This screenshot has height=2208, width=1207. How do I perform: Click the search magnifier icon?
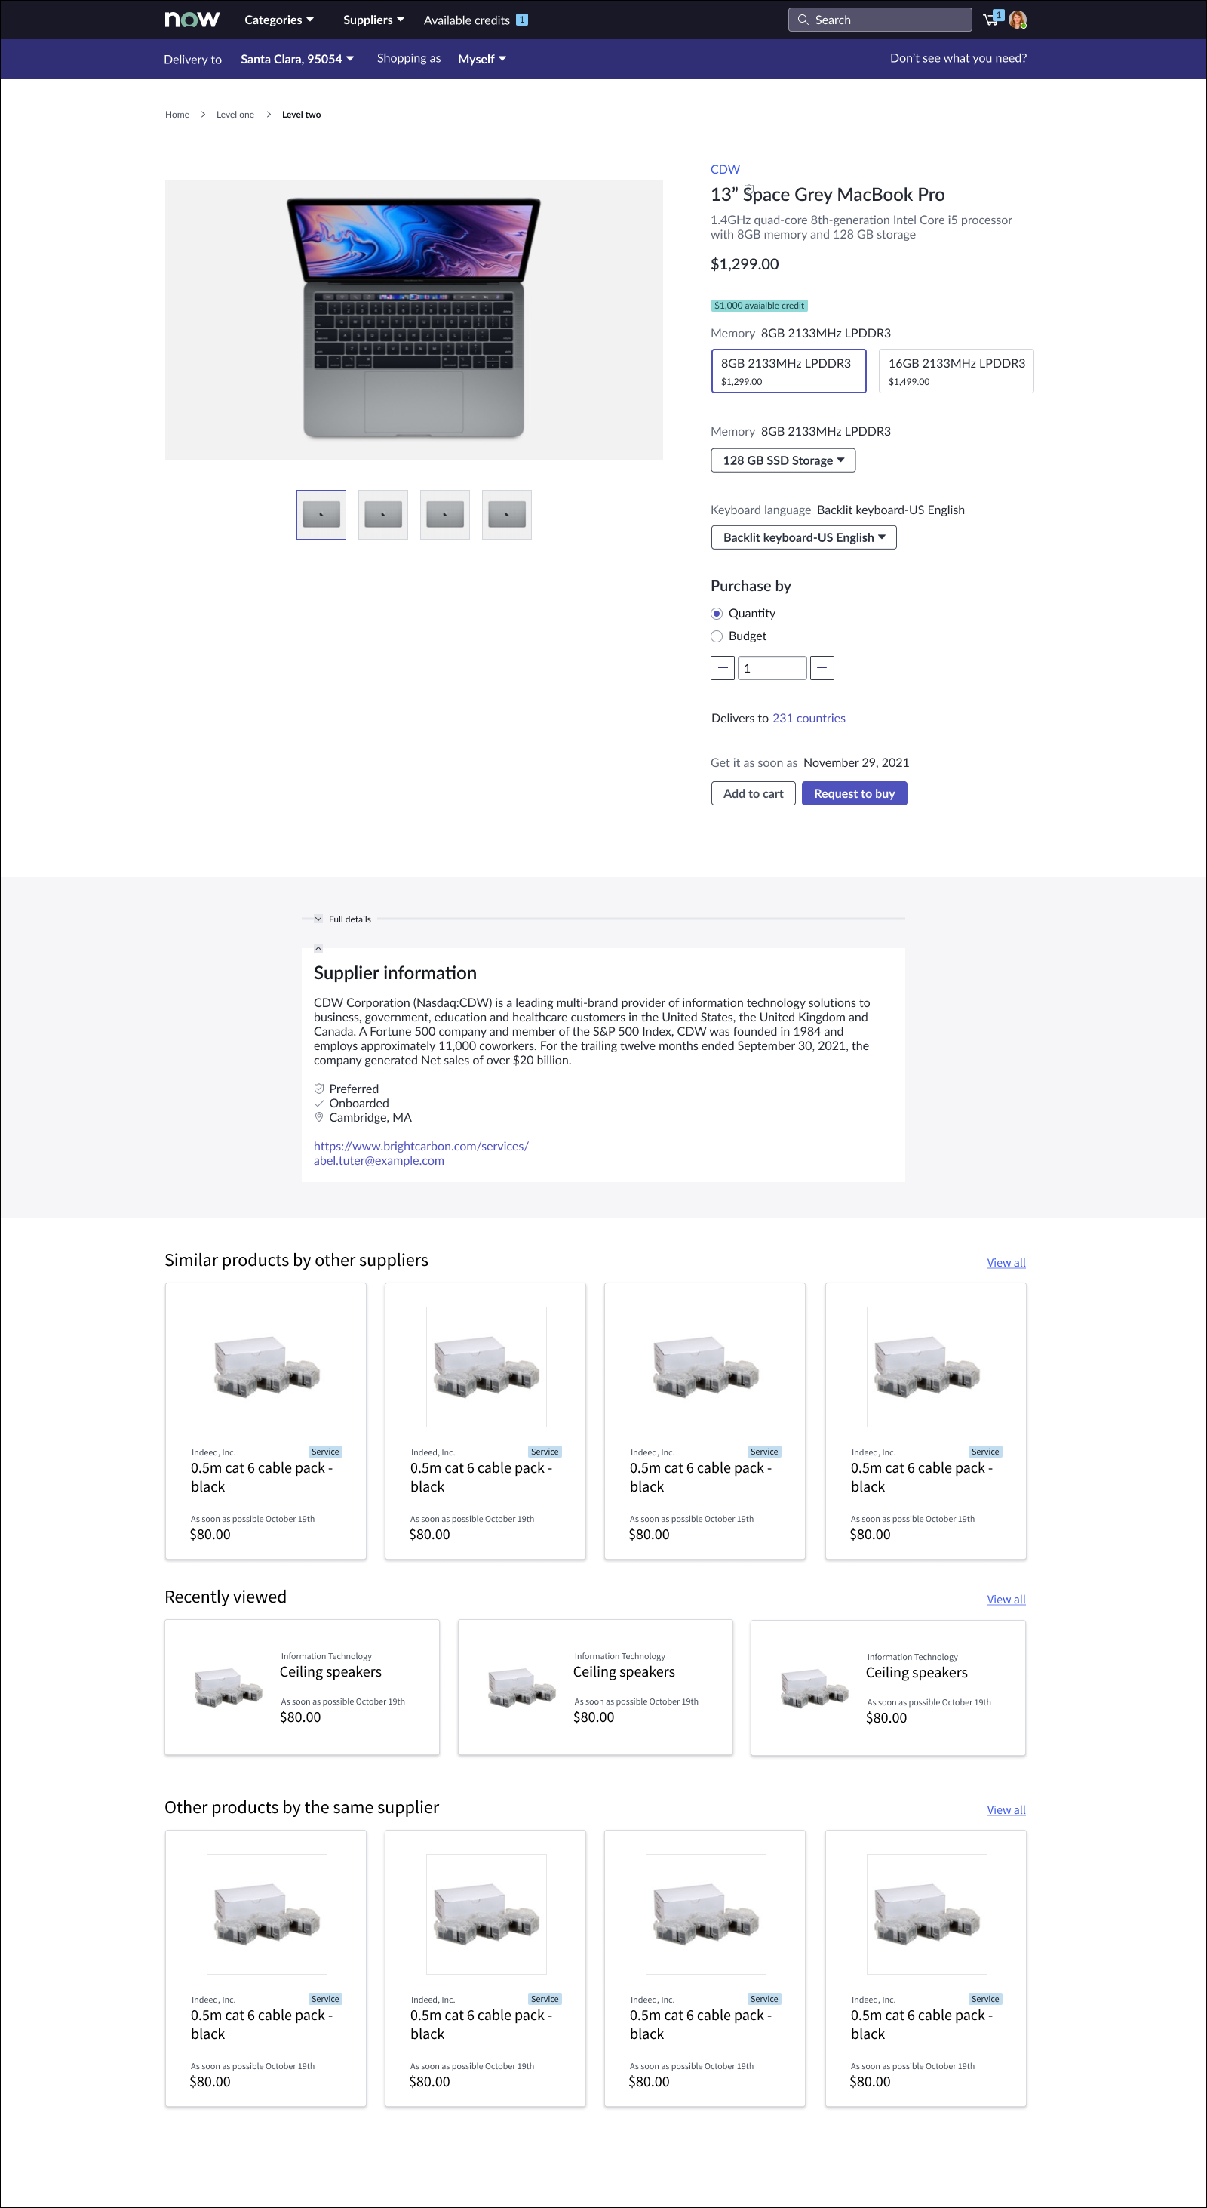click(x=803, y=20)
